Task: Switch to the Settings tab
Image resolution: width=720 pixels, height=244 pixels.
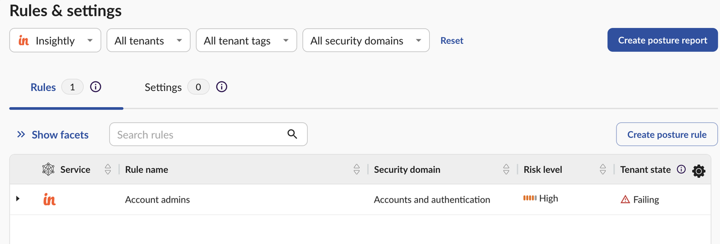Action: [163, 88]
